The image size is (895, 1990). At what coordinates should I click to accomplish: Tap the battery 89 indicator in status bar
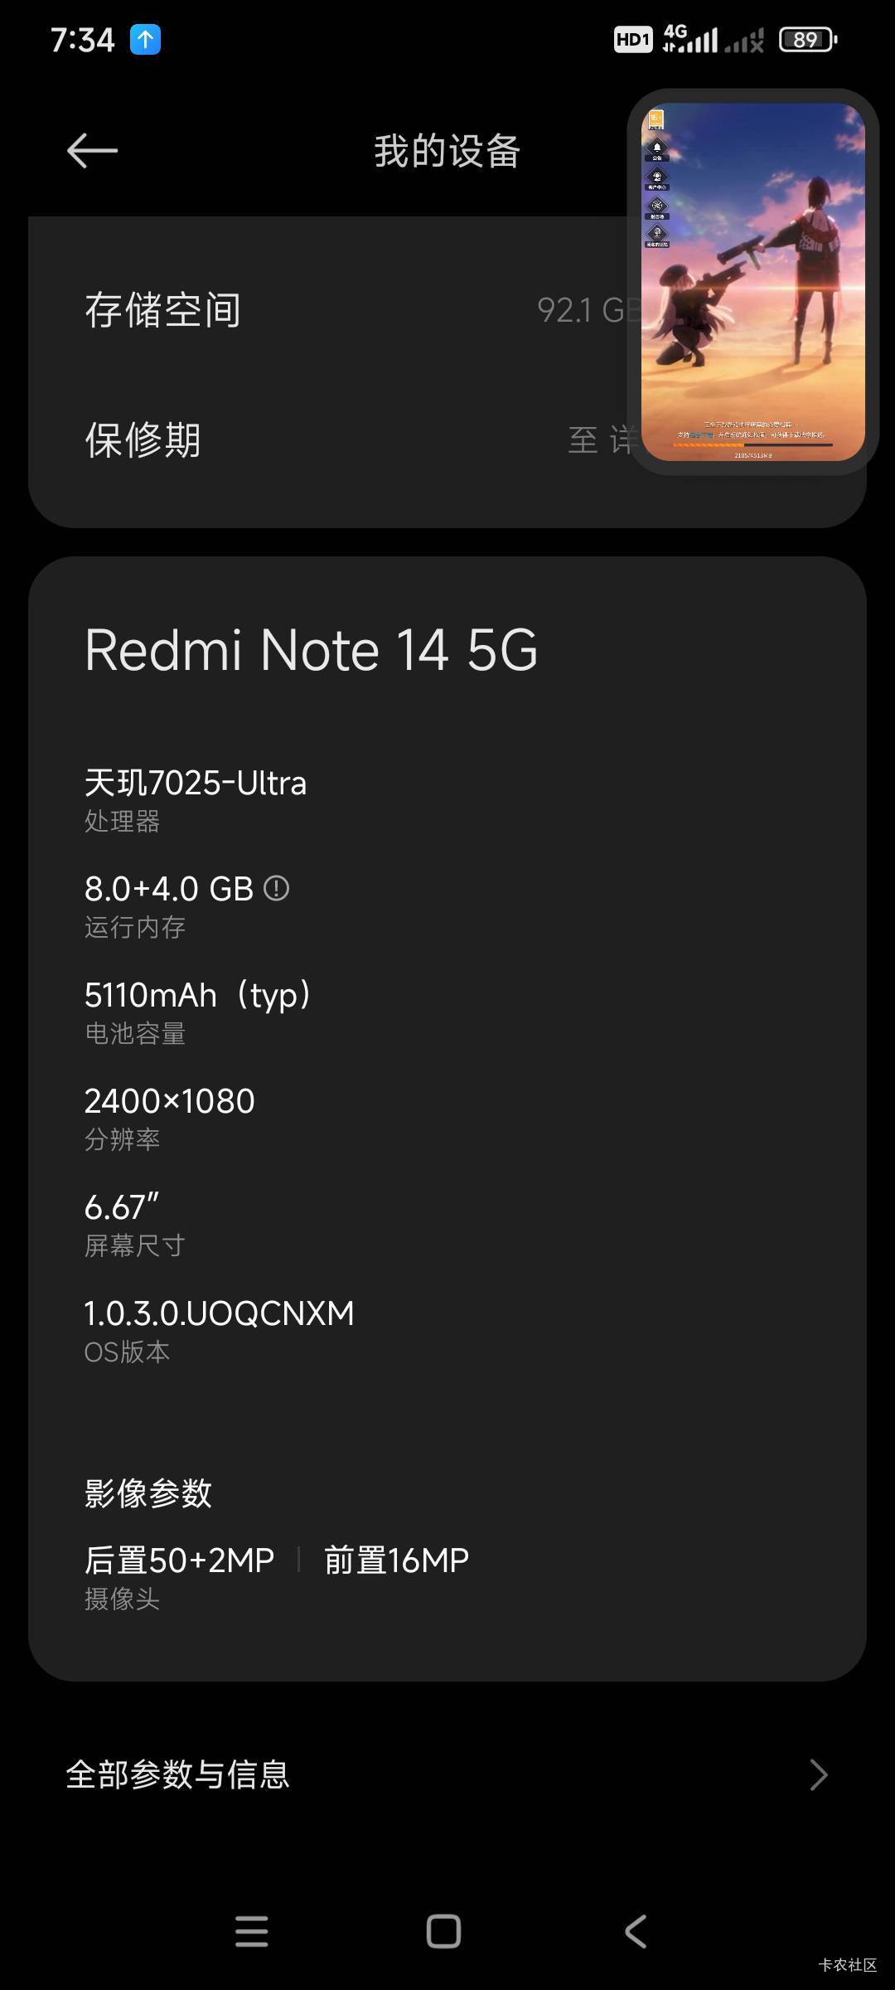pyautogui.click(x=808, y=39)
